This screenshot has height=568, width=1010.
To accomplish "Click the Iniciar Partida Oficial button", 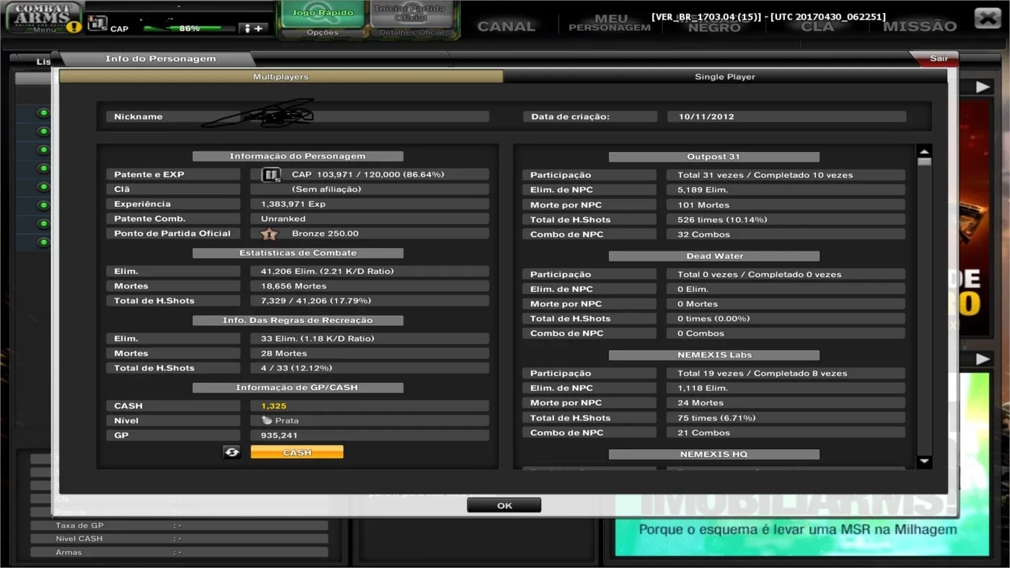I will 410,14.
